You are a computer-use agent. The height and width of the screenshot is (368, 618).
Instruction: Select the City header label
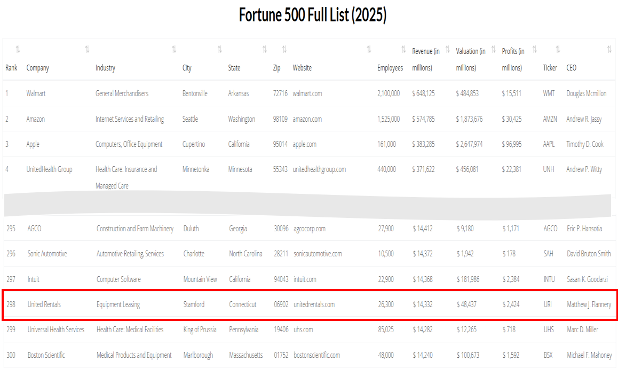click(x=187, y=68)
